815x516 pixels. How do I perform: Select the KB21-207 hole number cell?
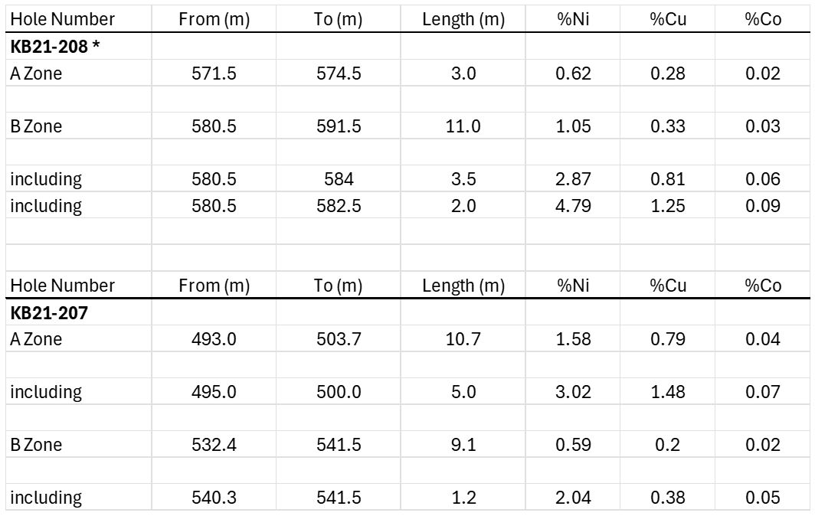coord(43,312)
